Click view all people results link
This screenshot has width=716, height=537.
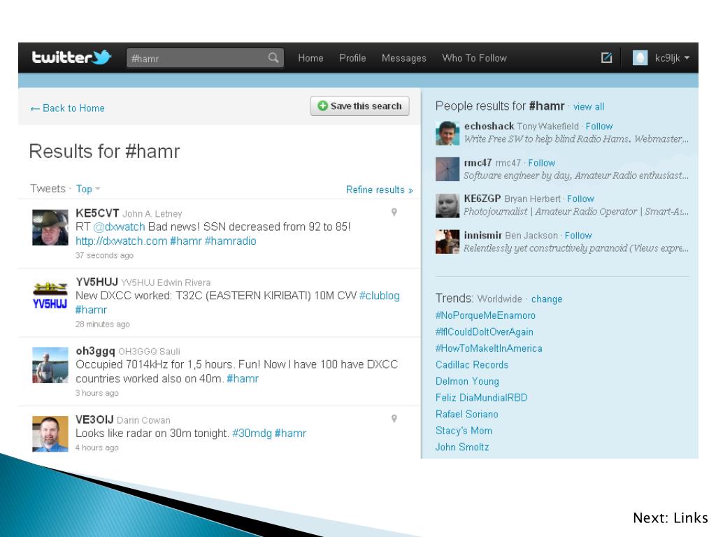point(589,107)
